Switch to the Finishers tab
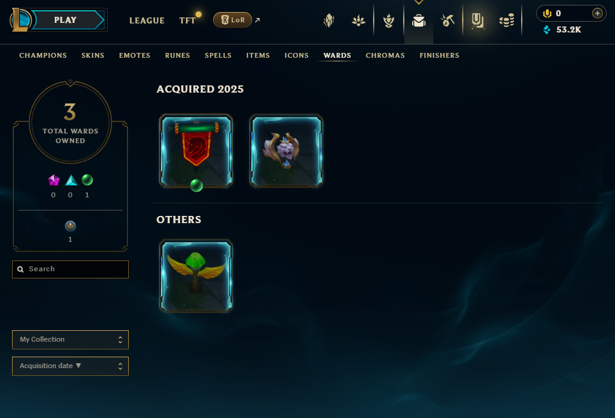 click(x=439, y=55)
